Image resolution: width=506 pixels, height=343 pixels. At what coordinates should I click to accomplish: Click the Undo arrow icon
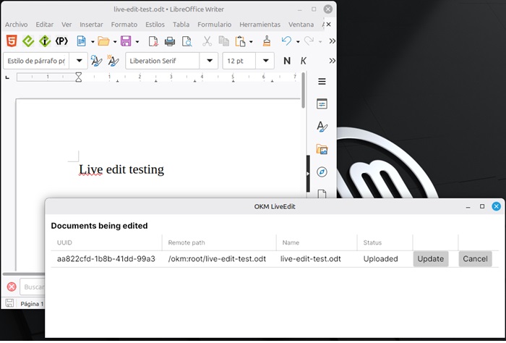click(x=286, y=41)
